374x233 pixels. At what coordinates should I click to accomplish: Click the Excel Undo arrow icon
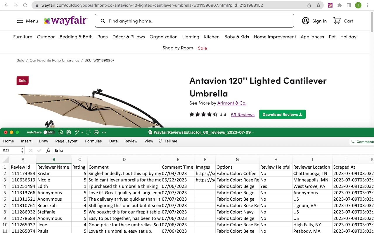77,132
